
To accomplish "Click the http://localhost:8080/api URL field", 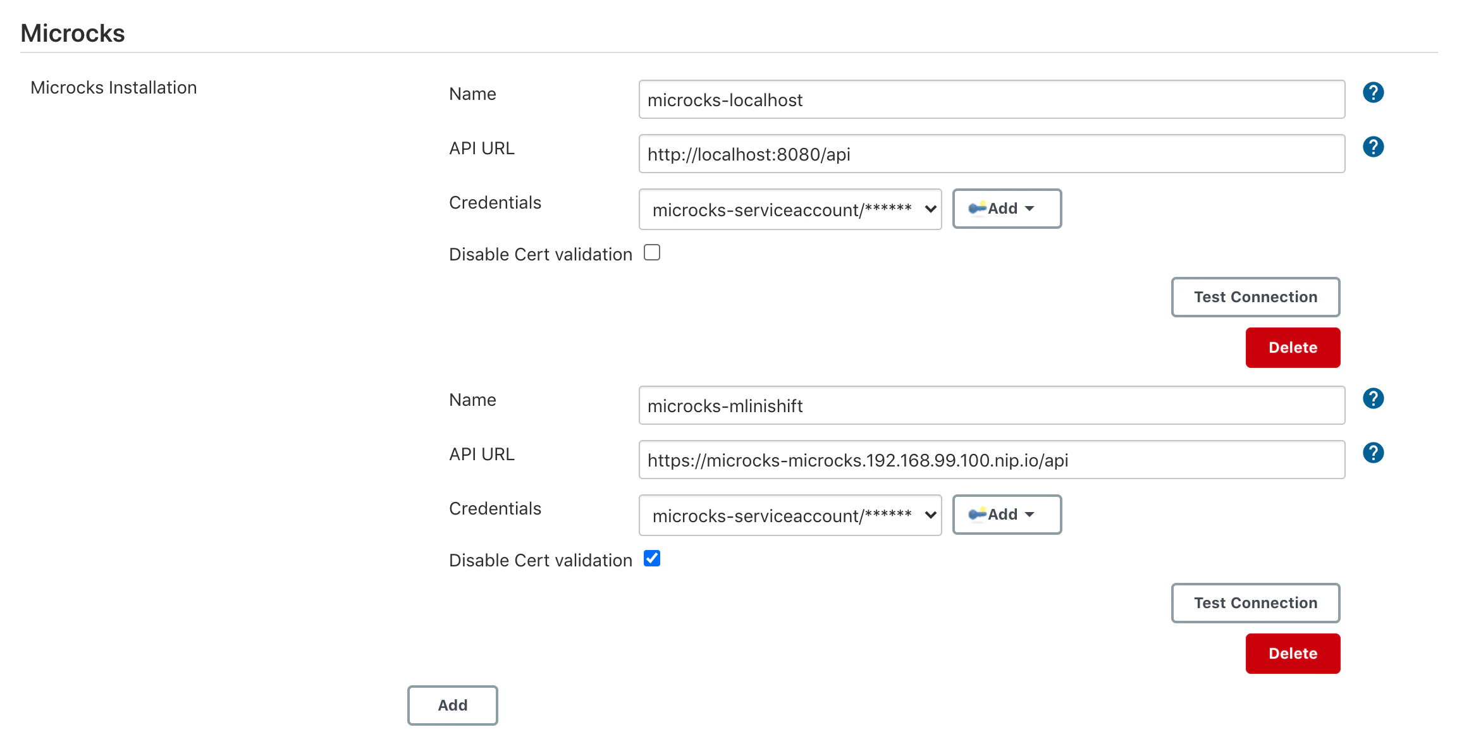I will [x=991, y=154].
